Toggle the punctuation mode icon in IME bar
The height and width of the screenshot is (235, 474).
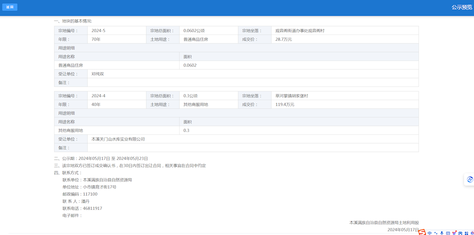click(436, 233)
